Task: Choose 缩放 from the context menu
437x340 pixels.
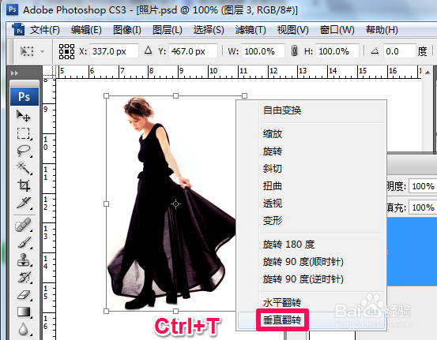Action: [311, 134]
